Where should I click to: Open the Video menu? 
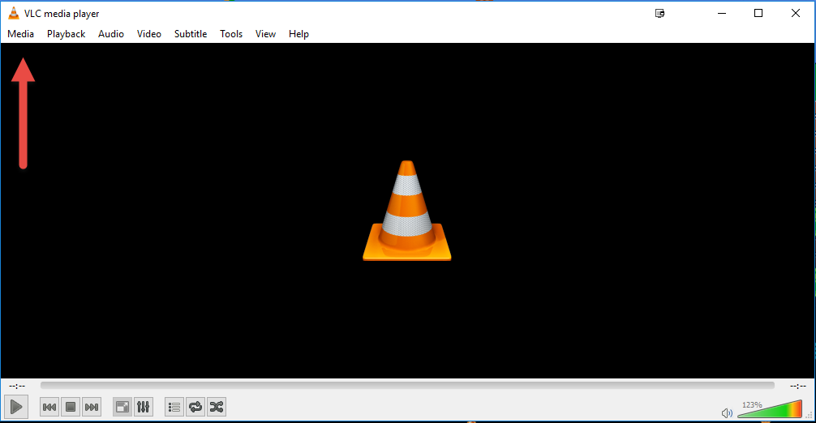tap(148, 34)
